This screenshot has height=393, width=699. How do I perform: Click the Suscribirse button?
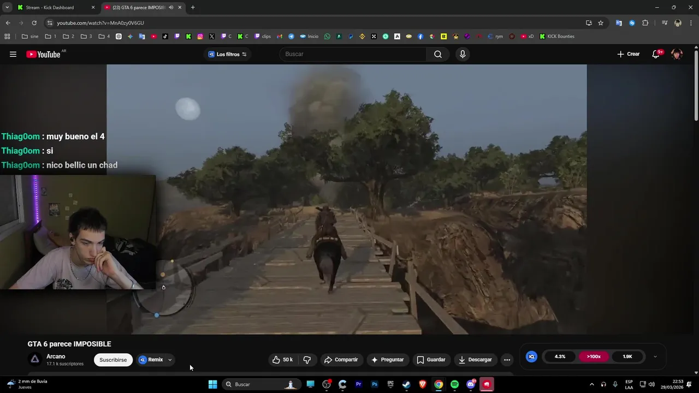(113, 360)
